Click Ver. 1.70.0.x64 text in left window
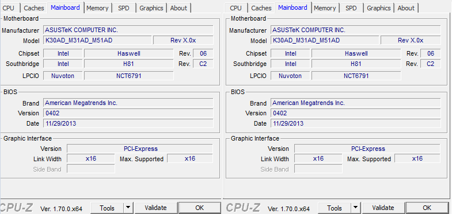Screen dimensions: 452x214 click(61, 208)
